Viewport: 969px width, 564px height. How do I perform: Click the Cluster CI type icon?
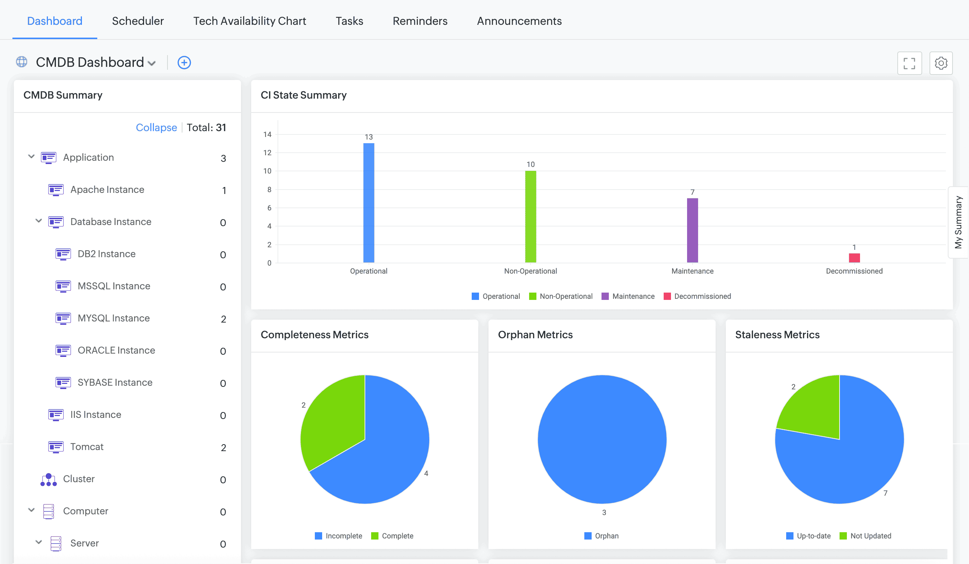tap(48, 479)
